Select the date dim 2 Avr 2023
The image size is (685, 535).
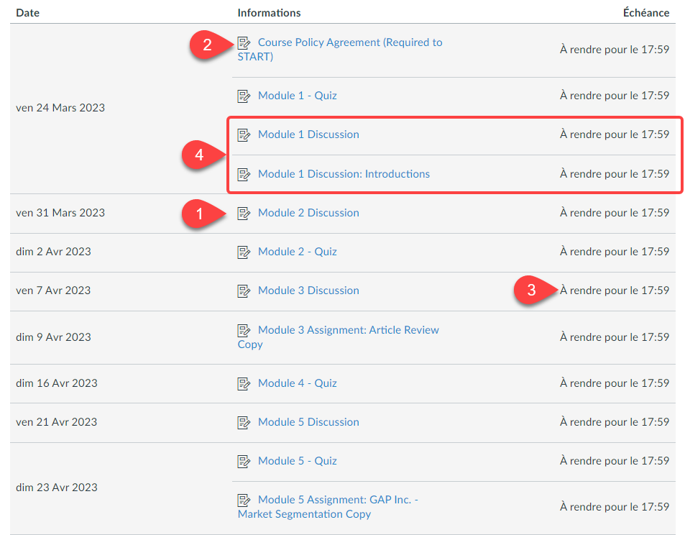[x=53, y=252]
